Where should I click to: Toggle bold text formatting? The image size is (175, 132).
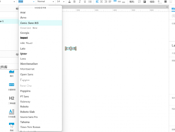(75, 2)
